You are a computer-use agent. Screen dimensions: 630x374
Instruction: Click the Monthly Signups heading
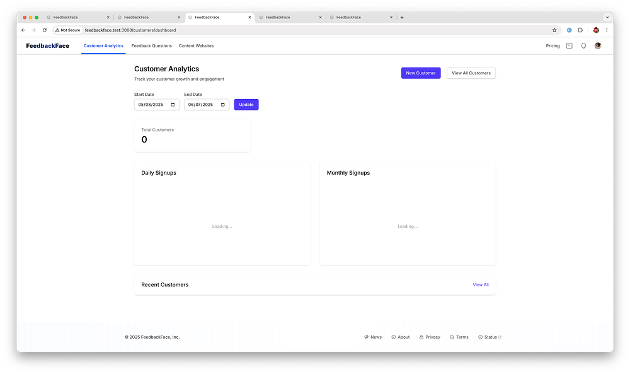pos(348,173)
